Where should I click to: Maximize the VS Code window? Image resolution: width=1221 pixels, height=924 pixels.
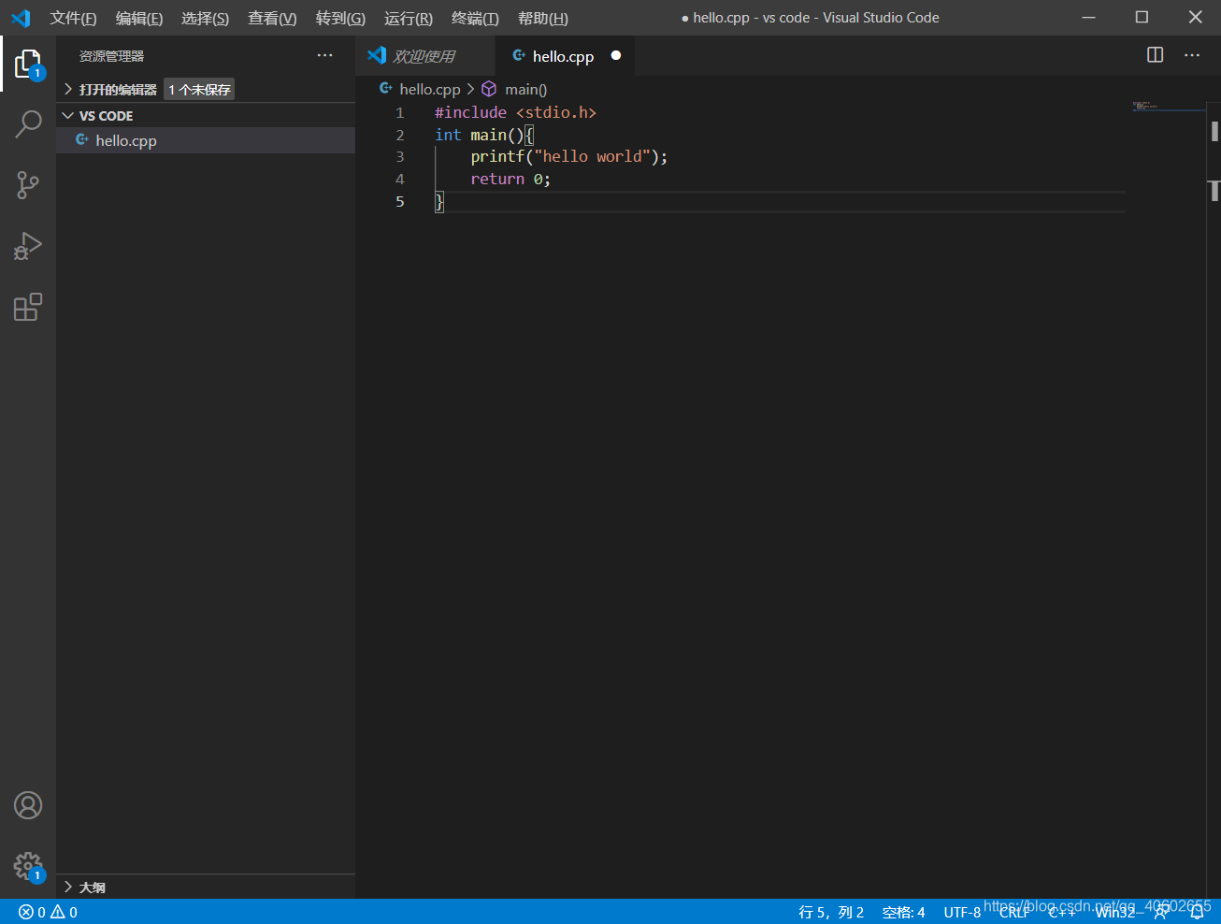point(1142,17)
